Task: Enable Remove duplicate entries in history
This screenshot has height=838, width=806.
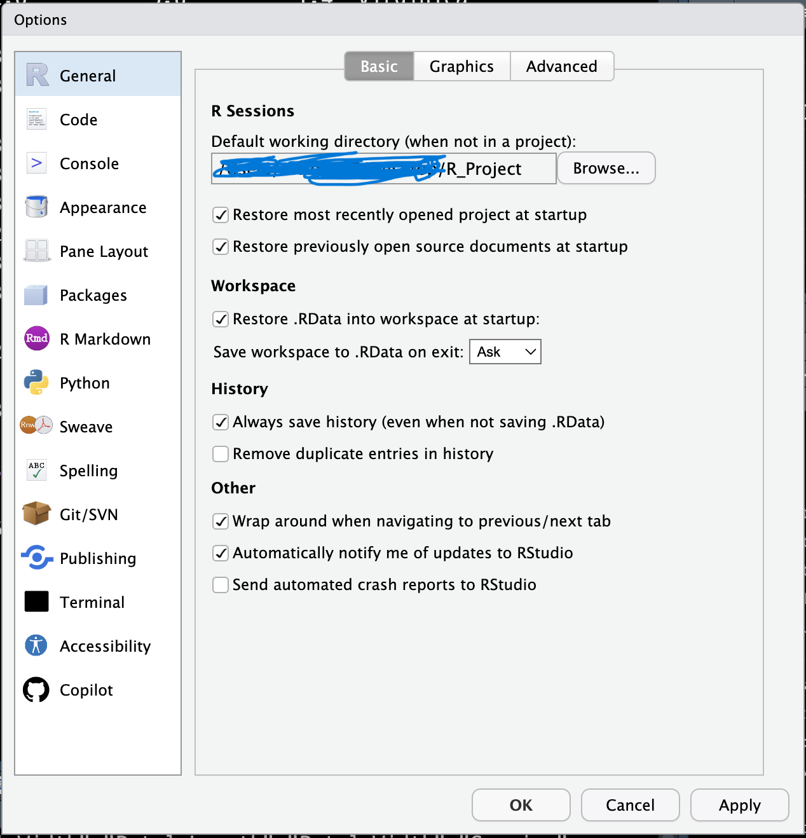Action: 221,454
